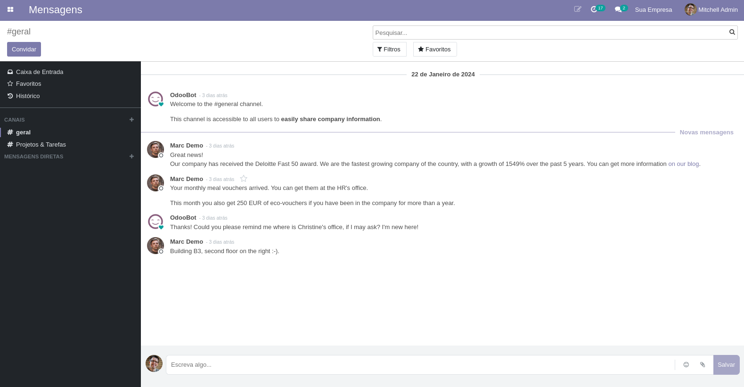Click the '22 de Janeiro de 2024' date separator
Screen dimensions: 744x387
tap(443, 74)
